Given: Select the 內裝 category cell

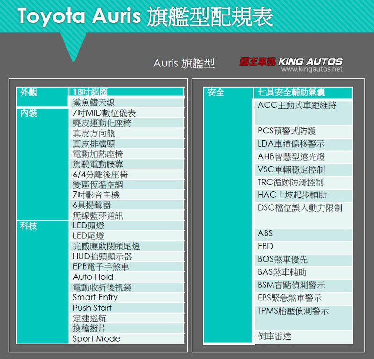Looking at the screenshot, I should click(43, 164).
